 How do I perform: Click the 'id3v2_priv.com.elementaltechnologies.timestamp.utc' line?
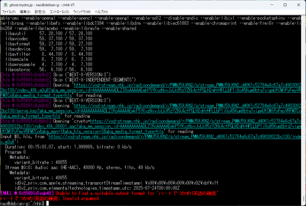click(97, 188)
